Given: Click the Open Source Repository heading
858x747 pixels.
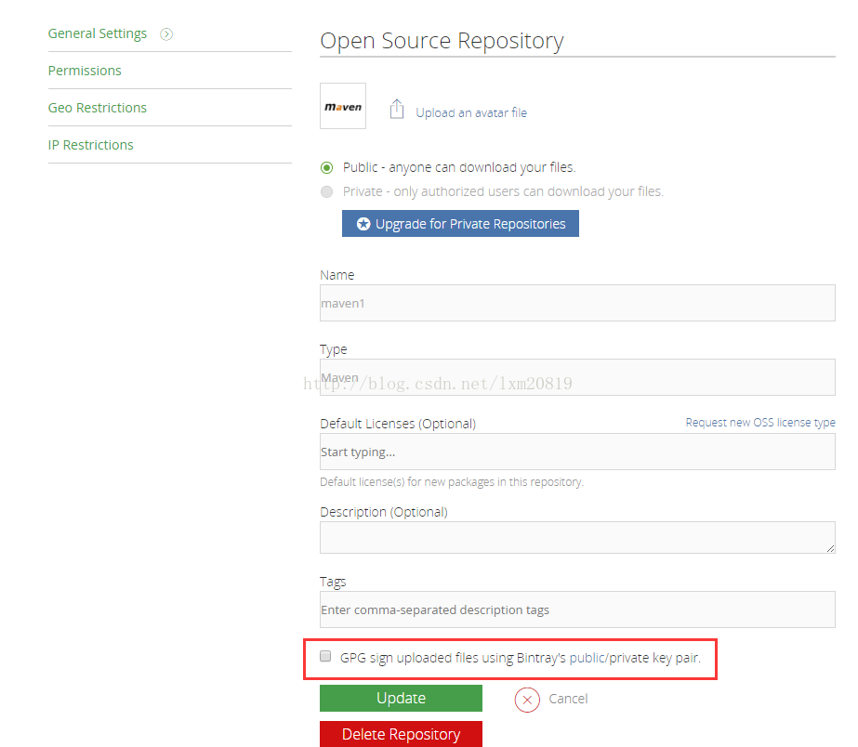Looking at the screenshot, I should pyautogui.click(x=442, y=41).
